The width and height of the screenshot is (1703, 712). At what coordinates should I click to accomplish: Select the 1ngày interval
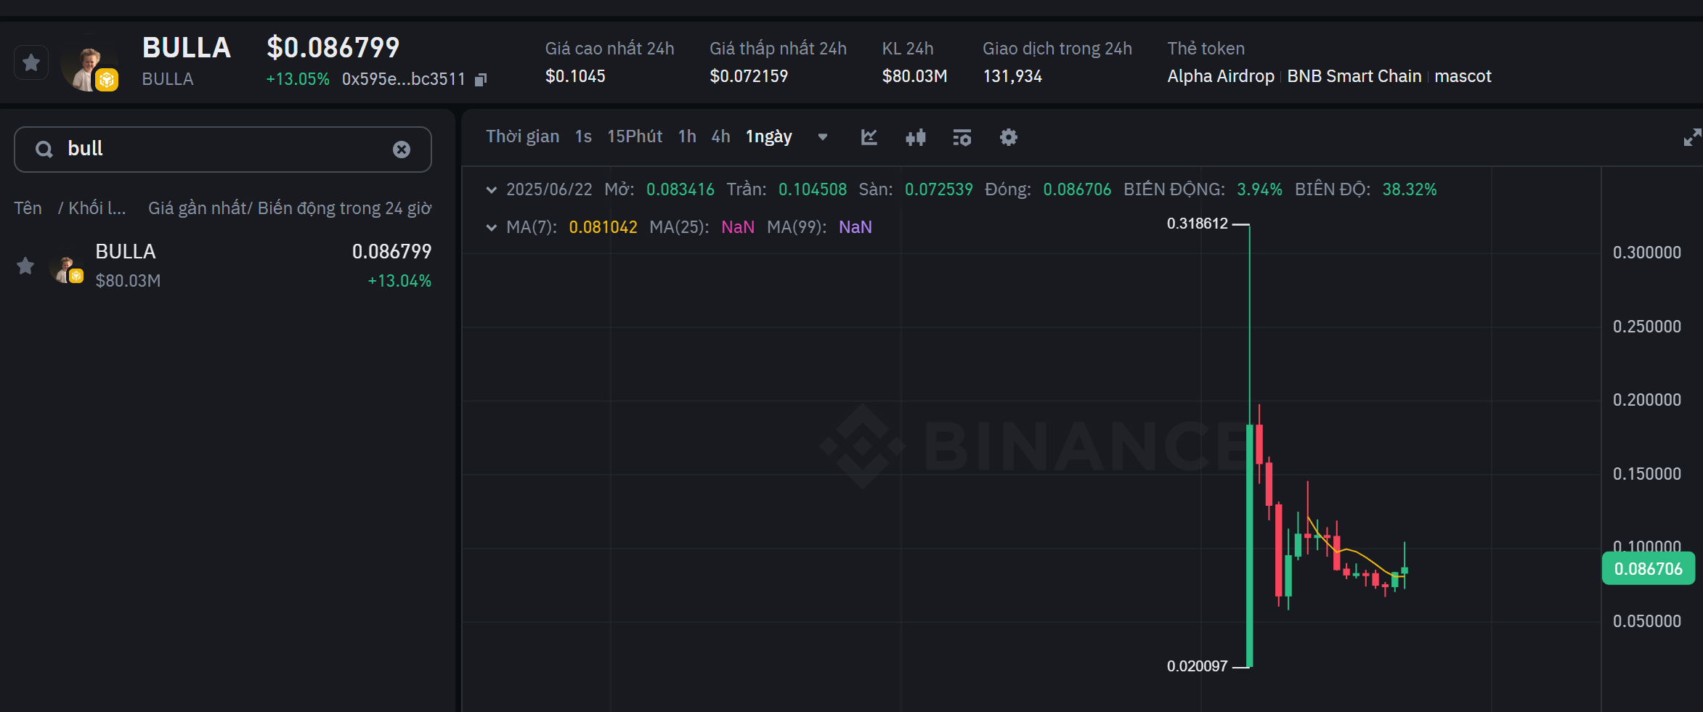pos(769,137)
